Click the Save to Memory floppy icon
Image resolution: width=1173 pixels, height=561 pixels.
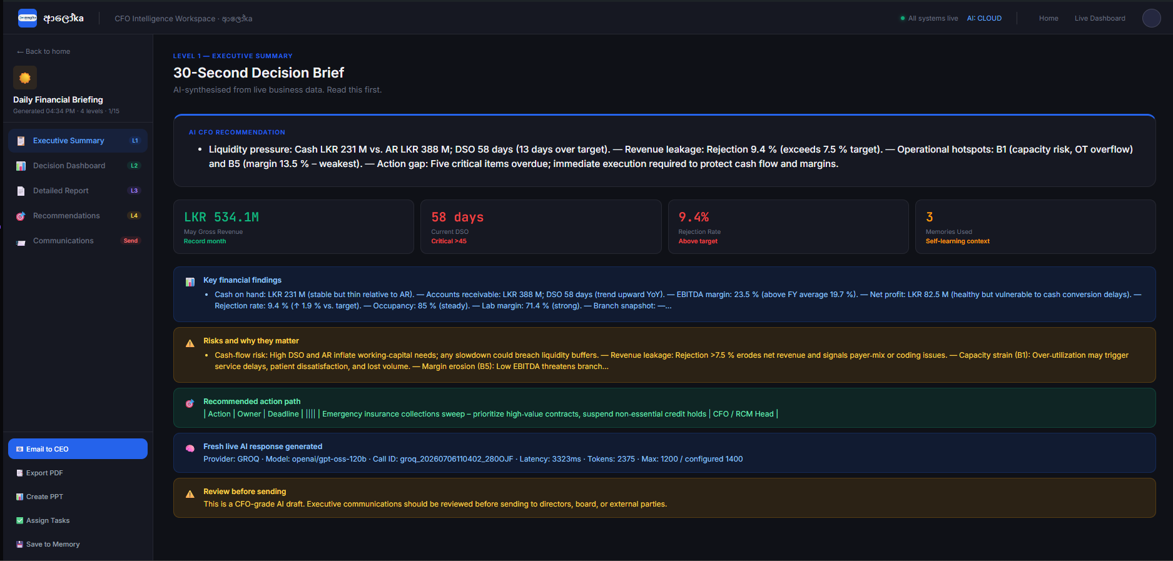pos(20,544)
